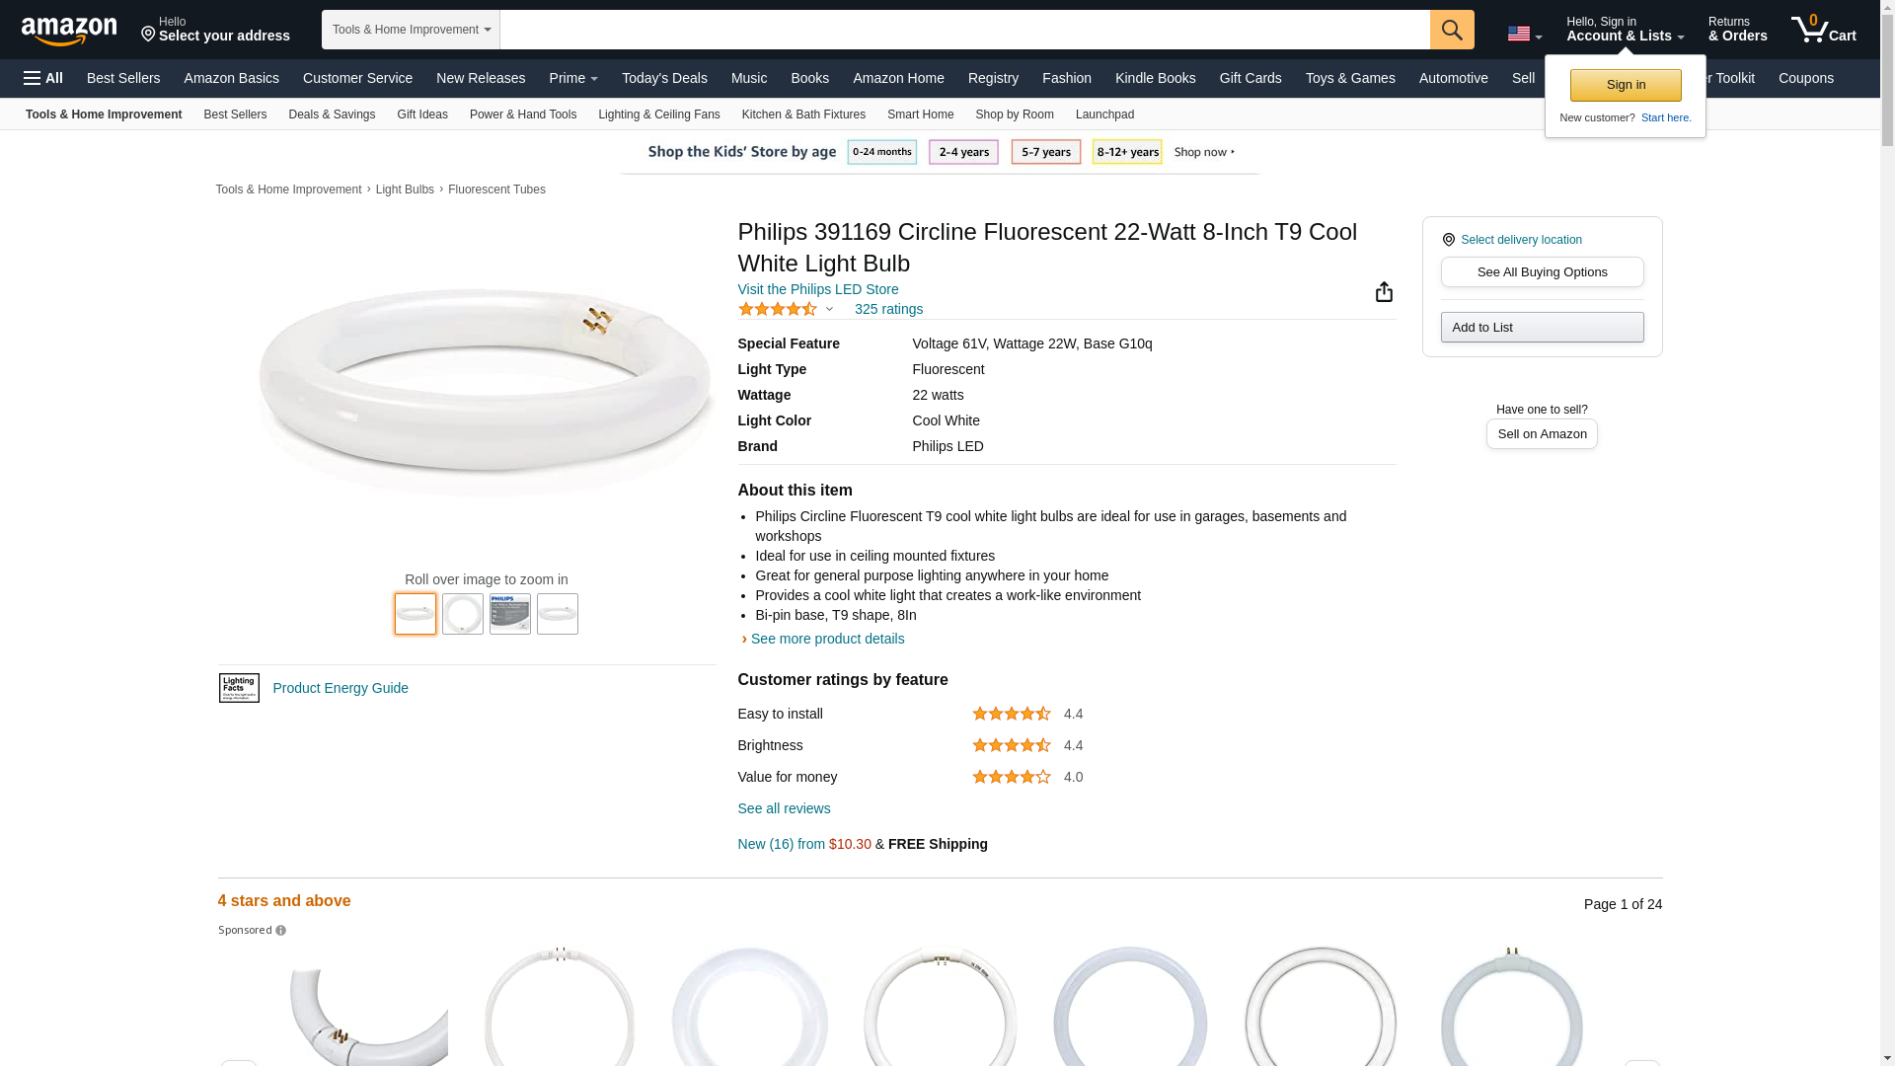1895x1066 pixels.
Task: Open the All hamburger menu
Action: coord(43,78)
